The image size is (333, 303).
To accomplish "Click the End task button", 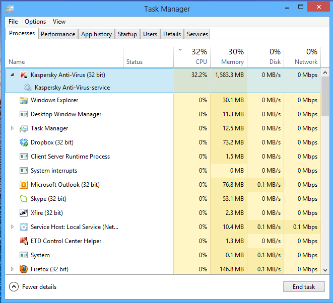I will [304, 287].
